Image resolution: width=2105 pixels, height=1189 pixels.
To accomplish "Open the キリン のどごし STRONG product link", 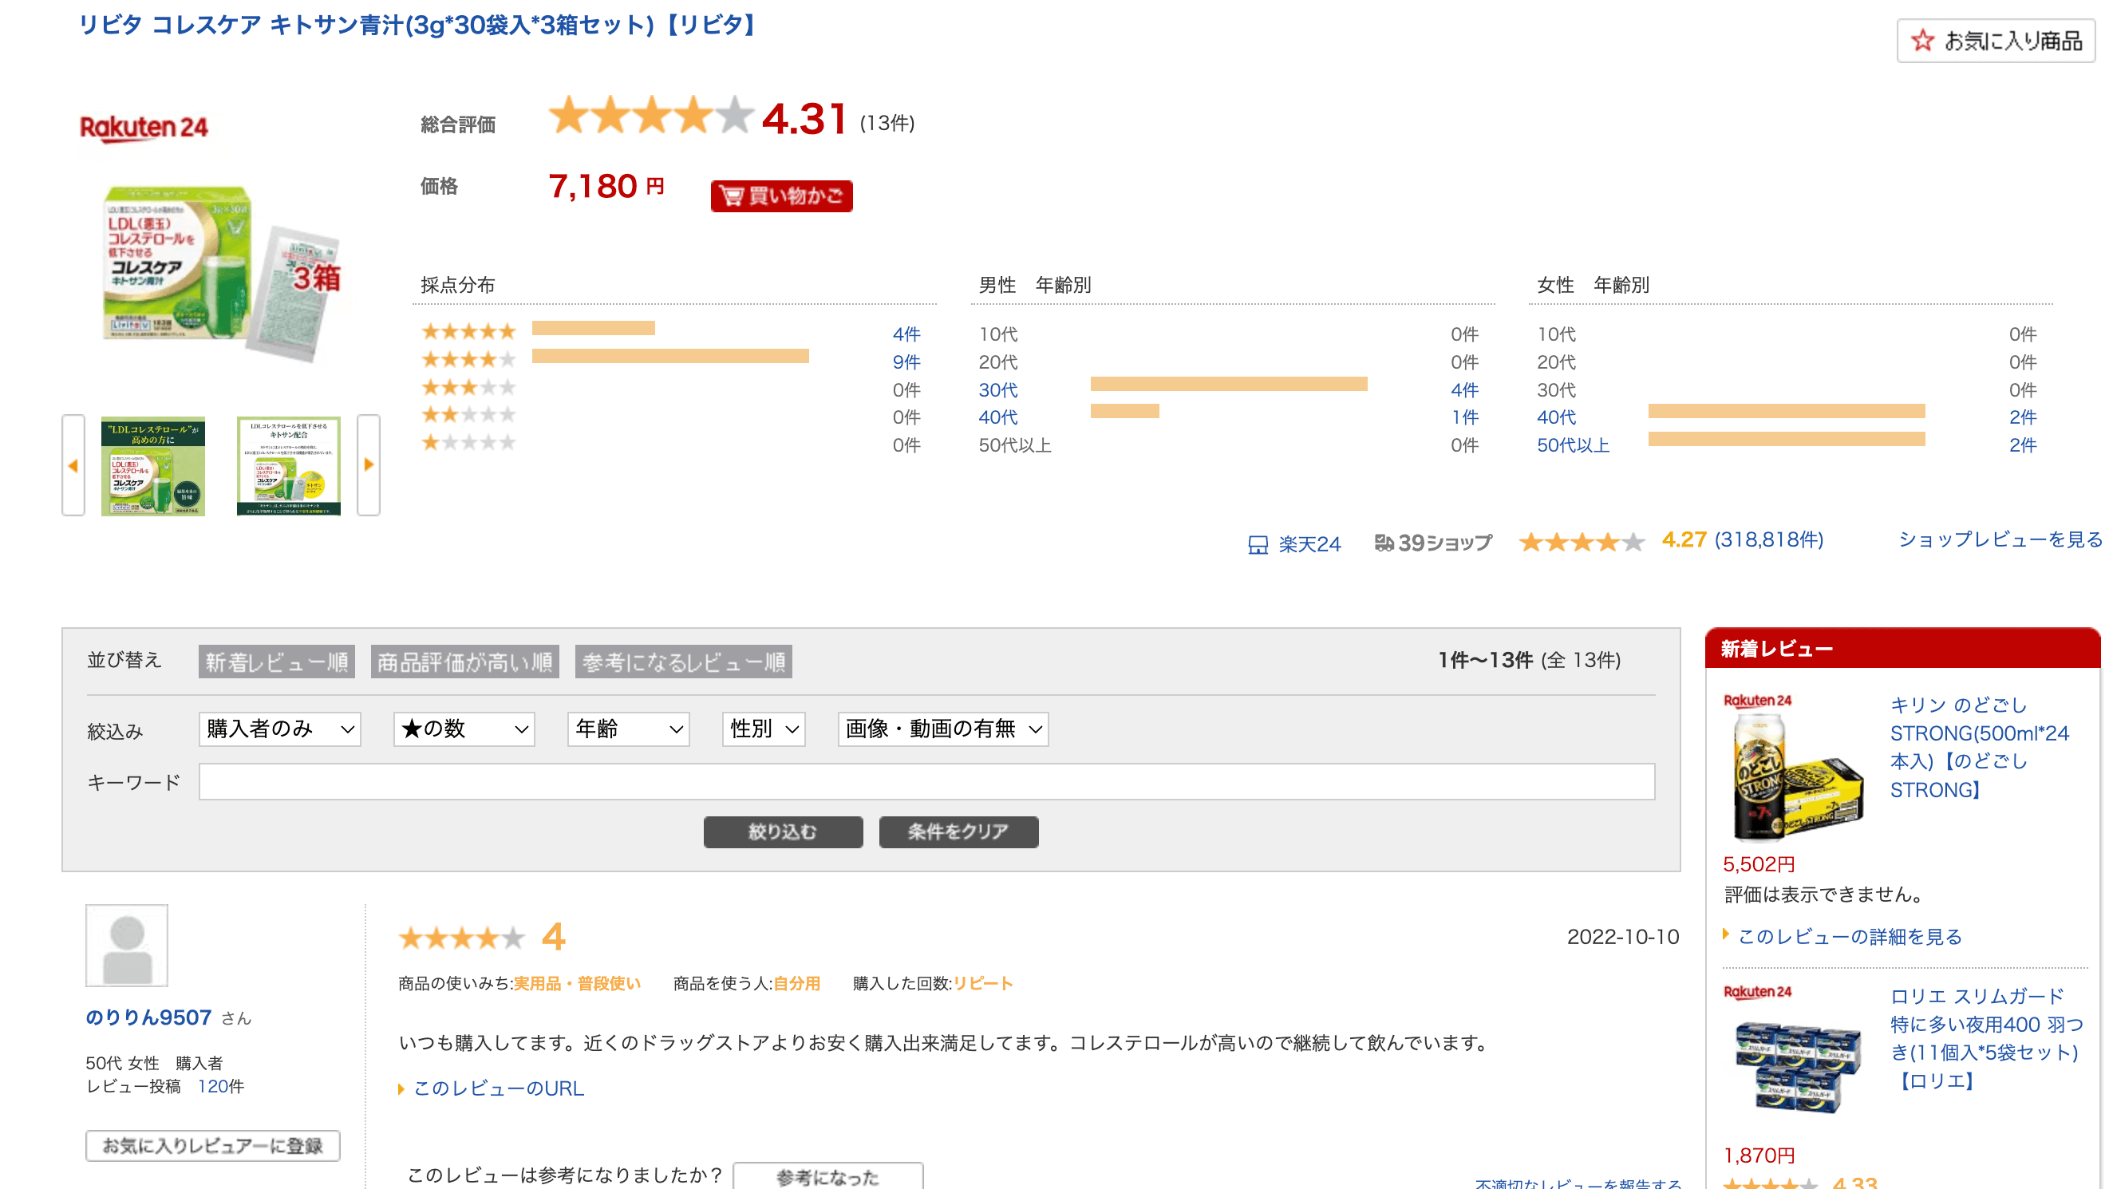I will pos(1979,747).
